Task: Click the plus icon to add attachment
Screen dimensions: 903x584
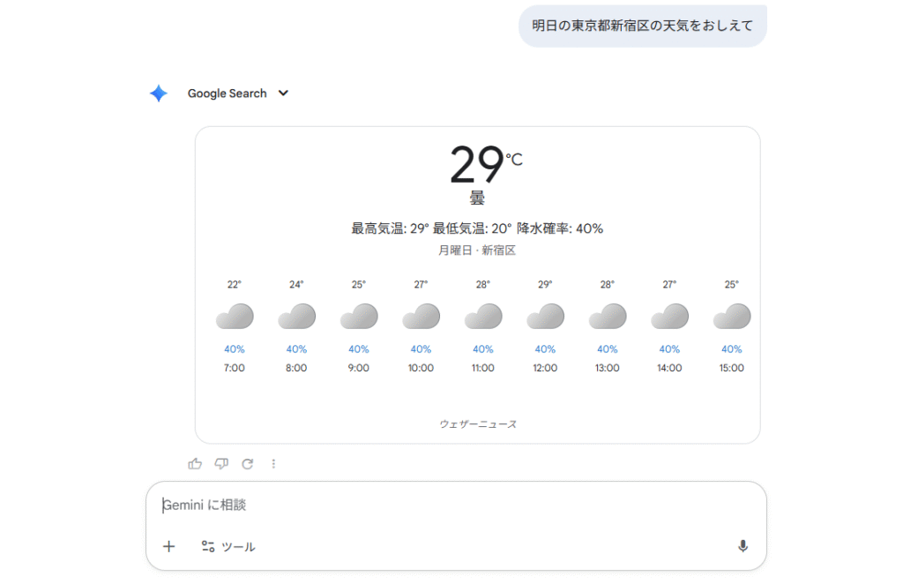Action: [169, 546]
